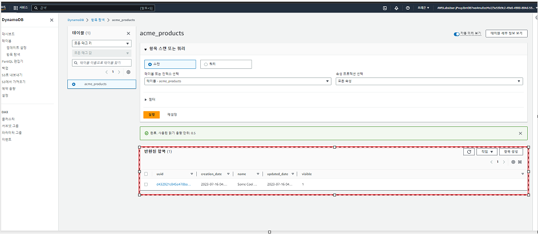The image size is (538, 234).
Task: Open Reserved capacity in sidebar
Action: (x=9, y=89)
